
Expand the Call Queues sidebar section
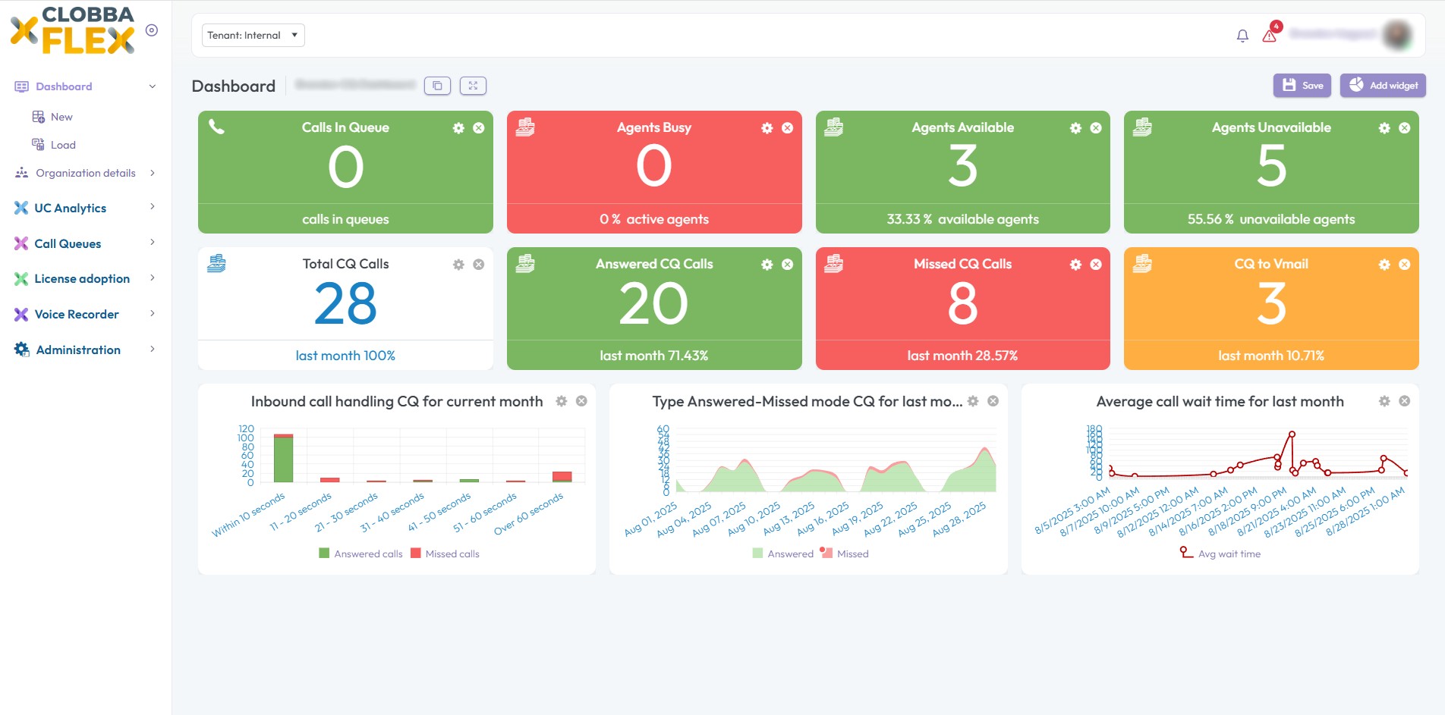(68, 243)
